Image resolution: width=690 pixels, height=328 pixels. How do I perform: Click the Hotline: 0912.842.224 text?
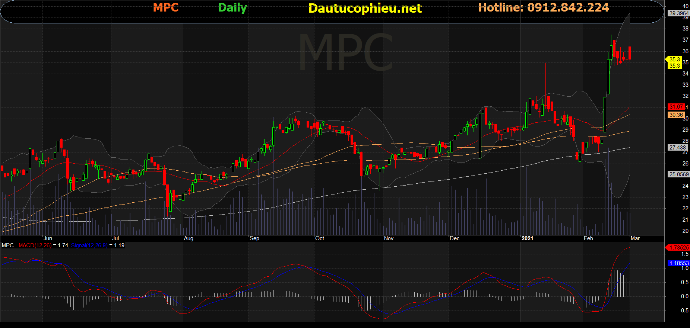[544, 7]
